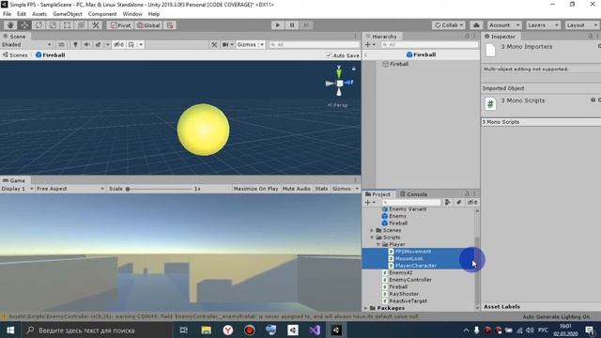Select the combined Transform tool

[x=82, y=25]
